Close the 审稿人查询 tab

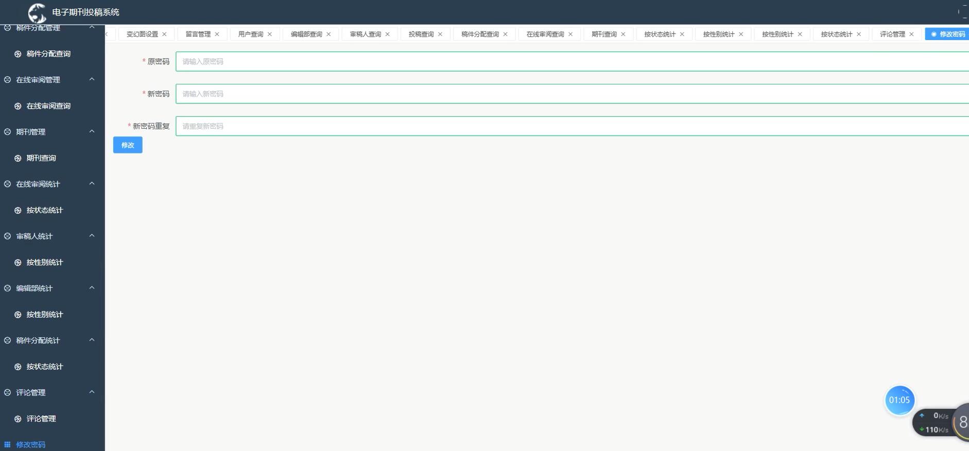coord(387,34)
